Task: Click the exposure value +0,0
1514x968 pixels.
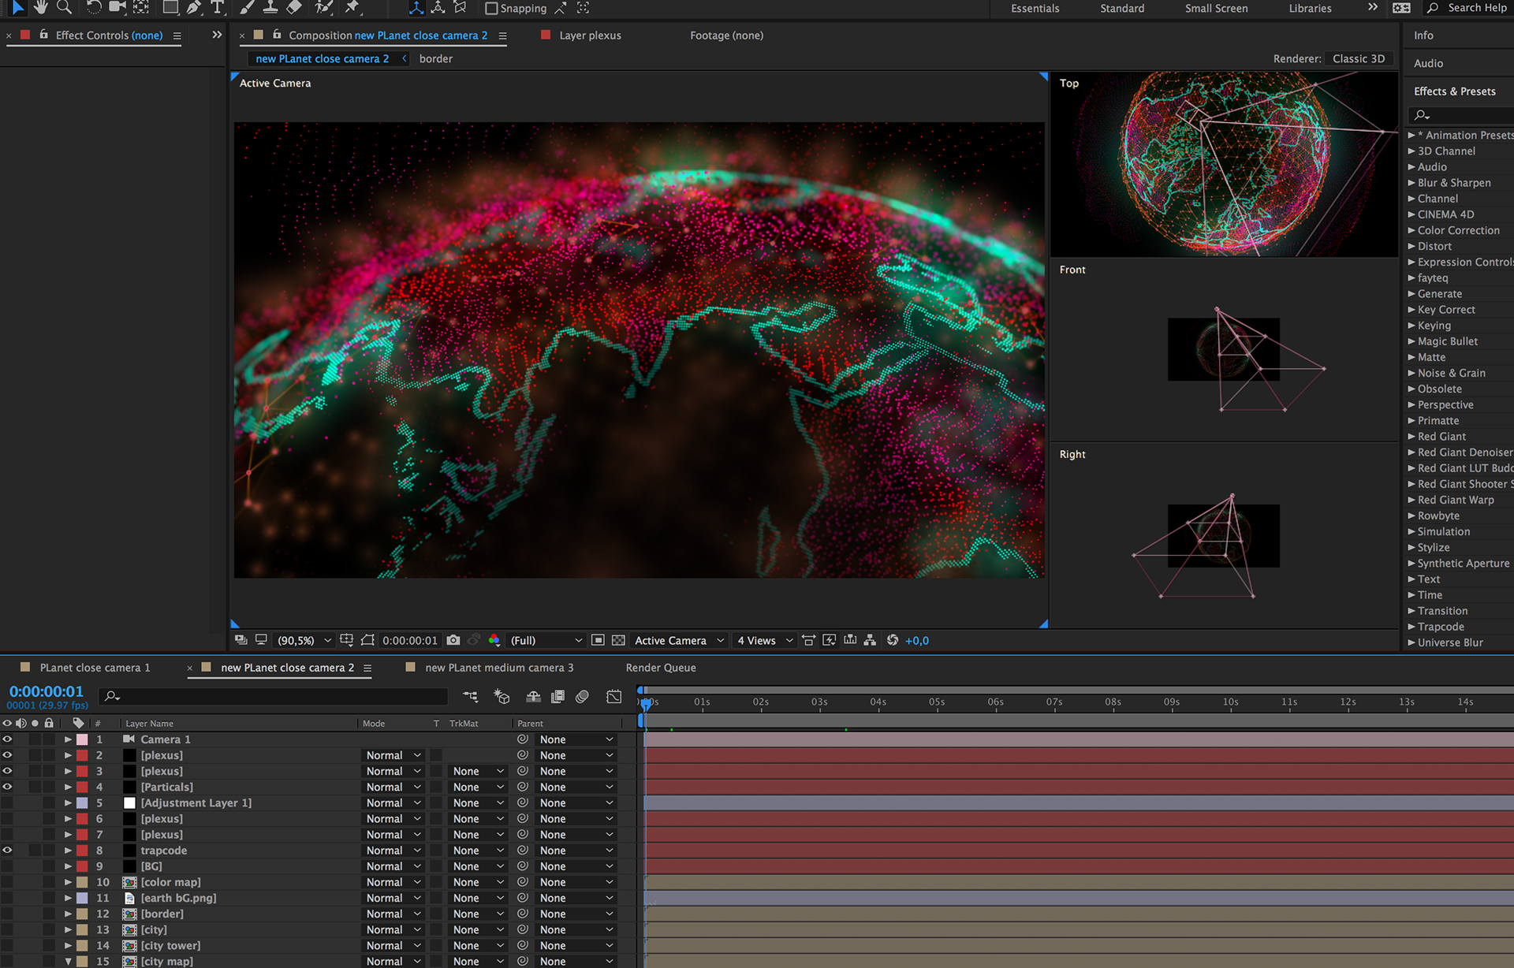Action: point(917,640)
